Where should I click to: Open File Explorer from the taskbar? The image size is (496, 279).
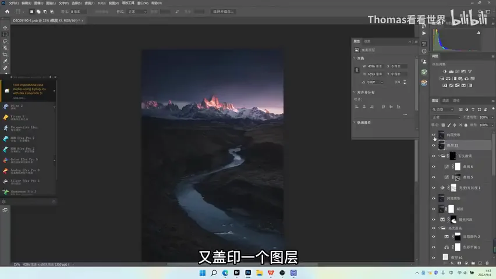click(x=260, y=273)
